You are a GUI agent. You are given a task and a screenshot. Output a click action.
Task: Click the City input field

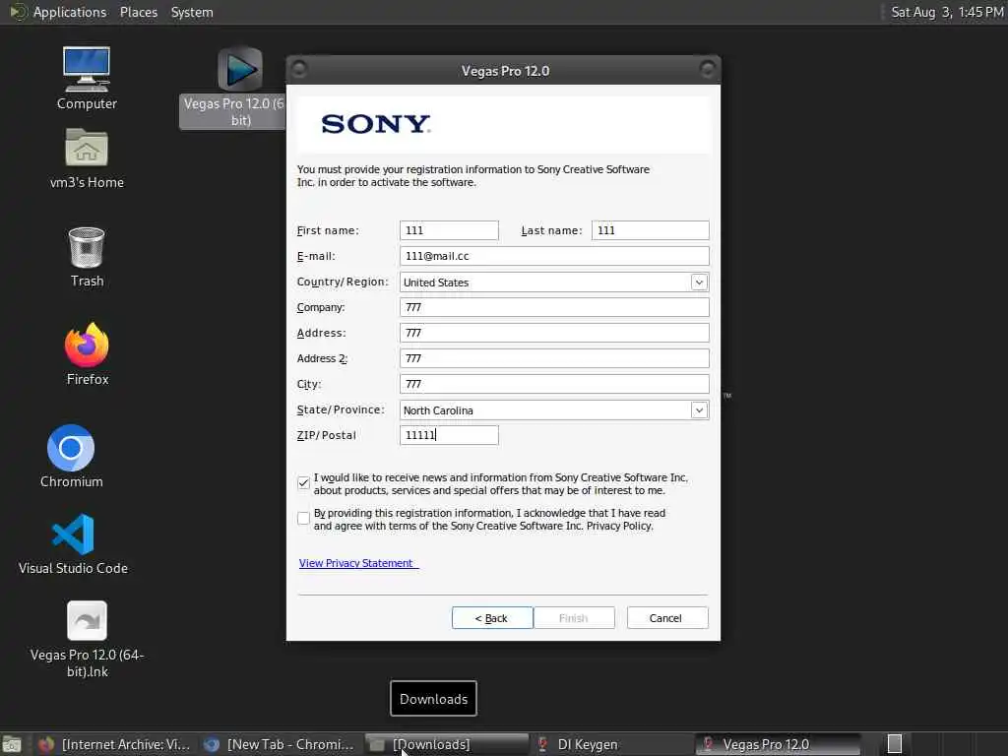[x=554, y=384]
